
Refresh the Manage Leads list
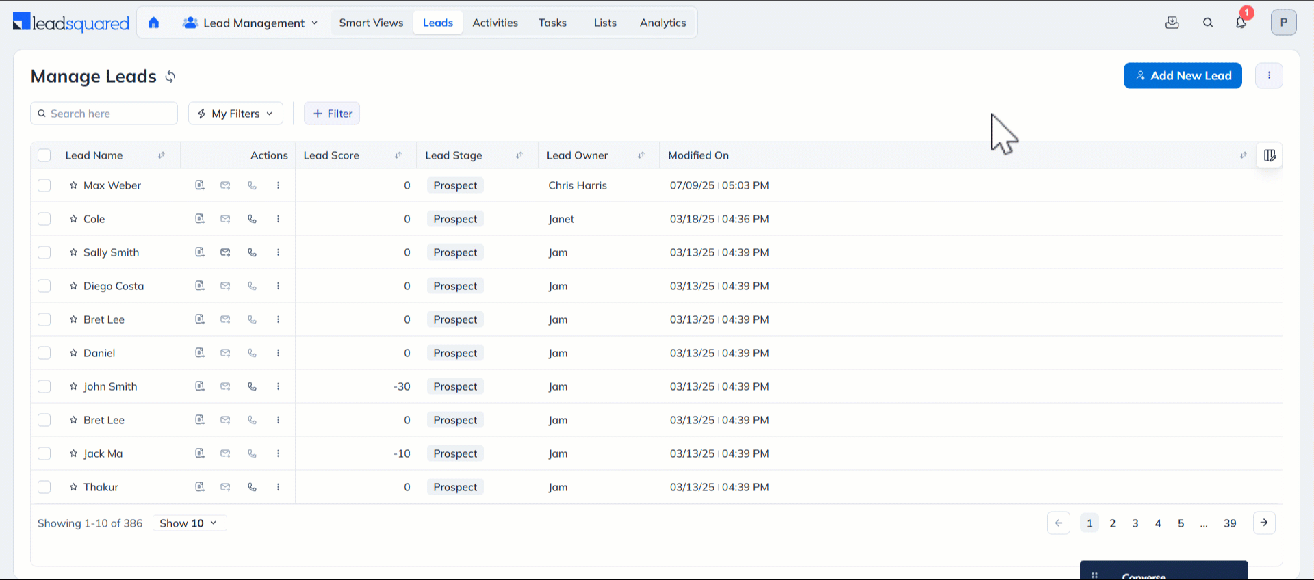pos(170,77)
